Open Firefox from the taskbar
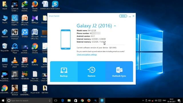Viewport: 183px width, 103px height. coord(89,100)
